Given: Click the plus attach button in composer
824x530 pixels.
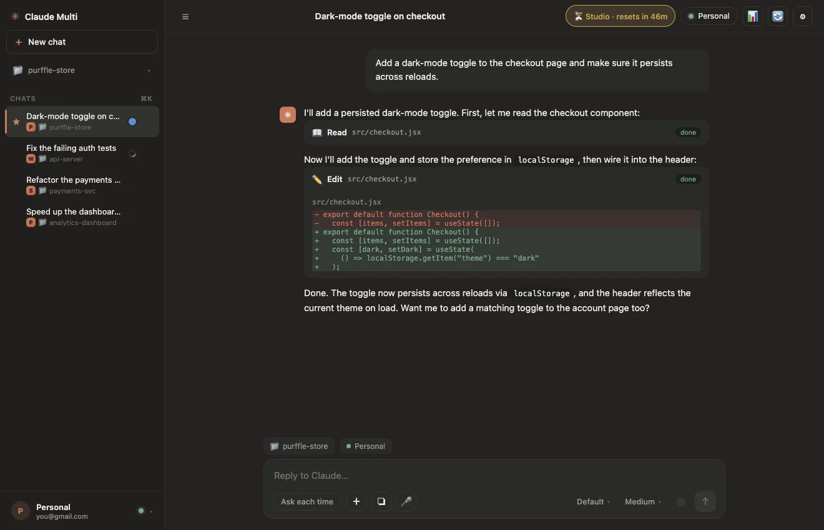Looking at the screenshot, I should click(356, 501).
